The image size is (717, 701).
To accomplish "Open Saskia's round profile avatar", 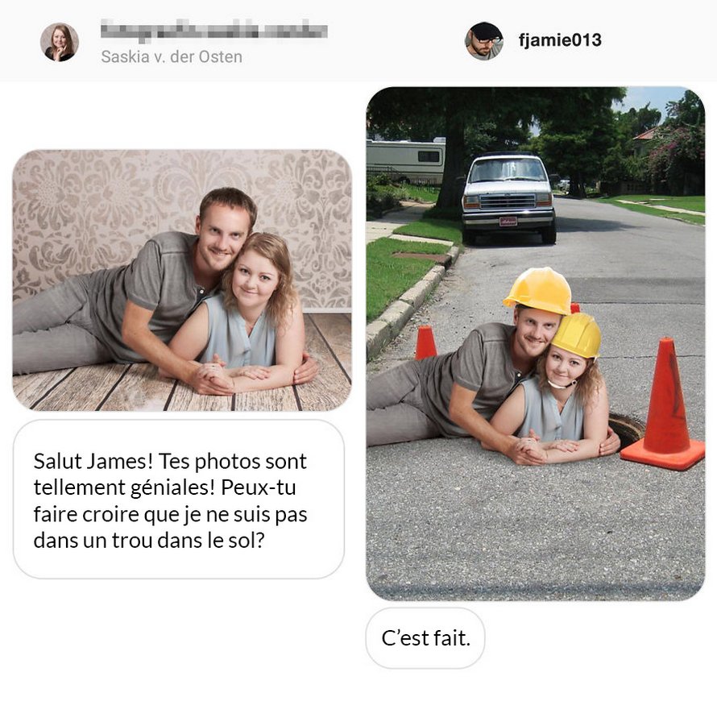I will click(60, 42).
